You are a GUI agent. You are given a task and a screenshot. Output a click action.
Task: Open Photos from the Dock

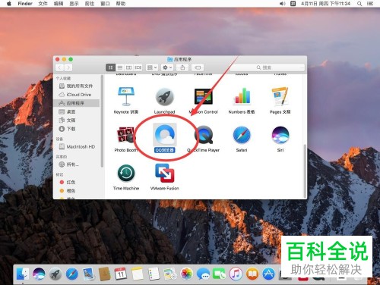(187, 274)
